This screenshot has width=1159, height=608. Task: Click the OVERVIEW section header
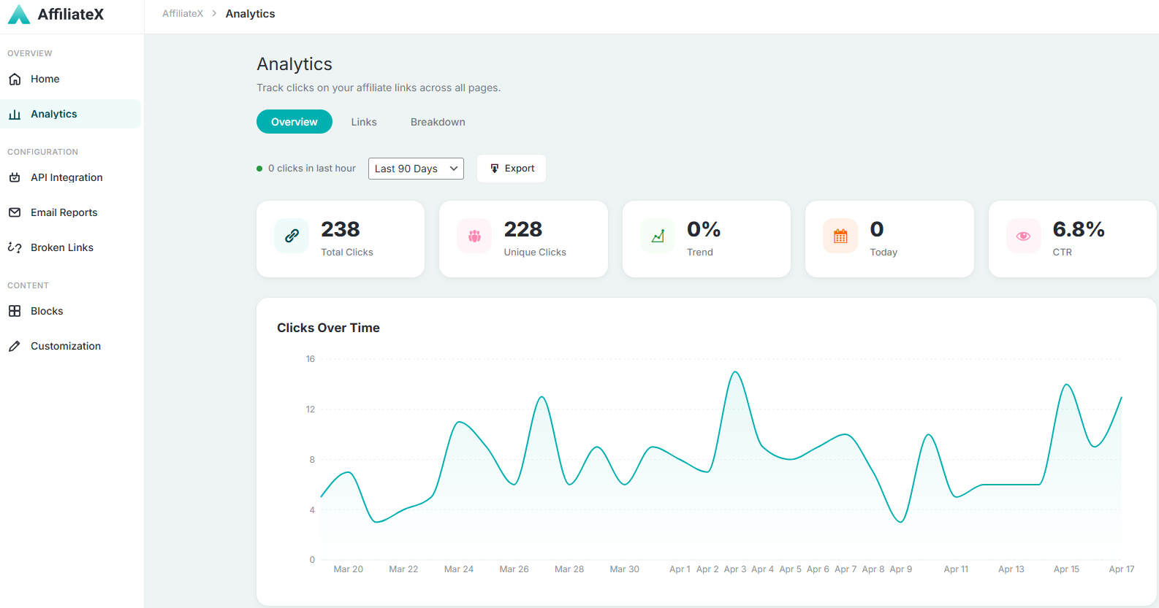[30, 53]
